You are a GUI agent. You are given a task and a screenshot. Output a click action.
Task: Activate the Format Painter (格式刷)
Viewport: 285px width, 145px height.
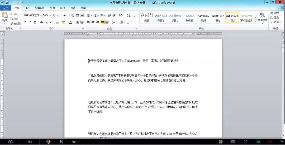[x=15, y=24]
